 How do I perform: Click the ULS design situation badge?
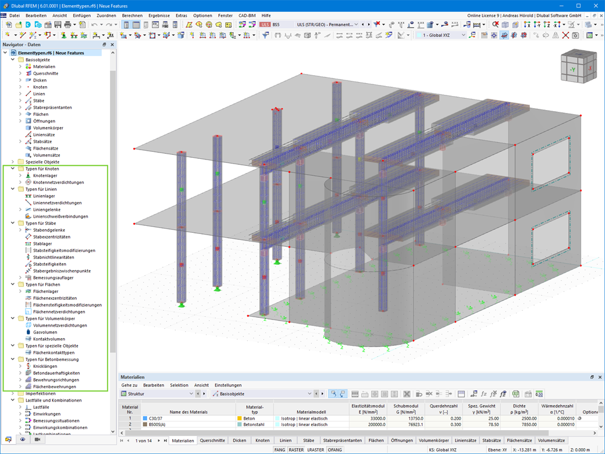(x=265, y=24)
